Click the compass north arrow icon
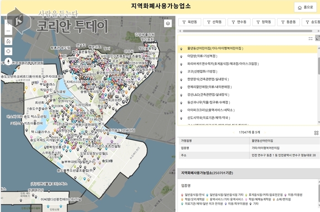Image resolution: width=320 pixels, height=212 pixels. 8,61
